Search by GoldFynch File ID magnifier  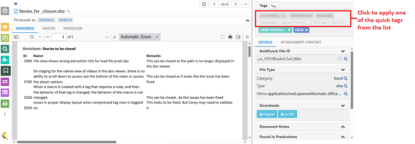[346, 59]
